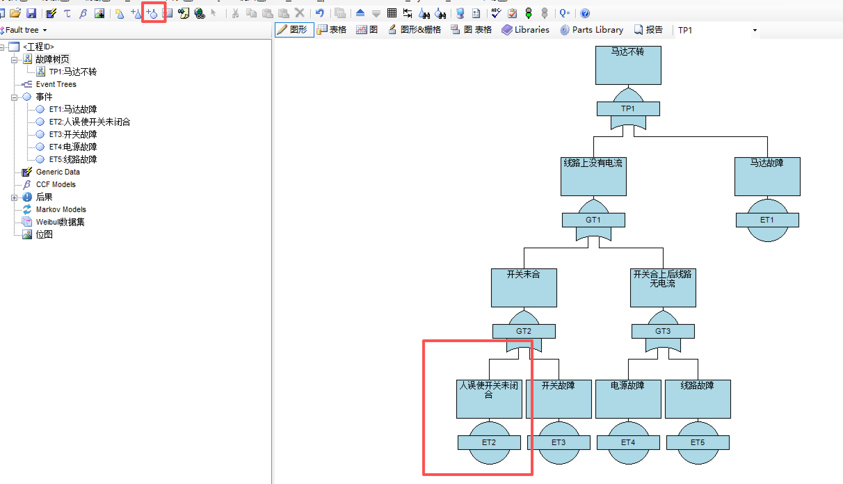Click the add event toolbar icon
The image size is (843, 484).
pos(152,14)
